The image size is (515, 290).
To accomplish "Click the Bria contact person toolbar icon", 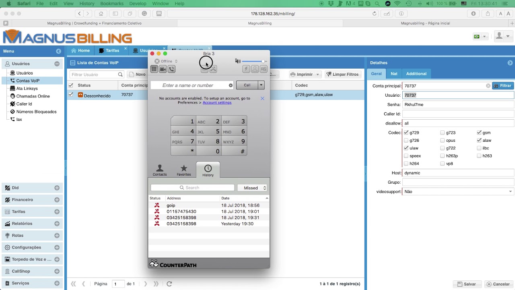I will coord(255,69).
